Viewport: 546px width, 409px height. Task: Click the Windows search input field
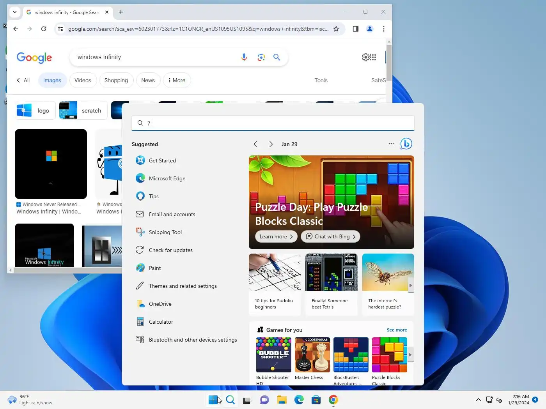(273, 123)
